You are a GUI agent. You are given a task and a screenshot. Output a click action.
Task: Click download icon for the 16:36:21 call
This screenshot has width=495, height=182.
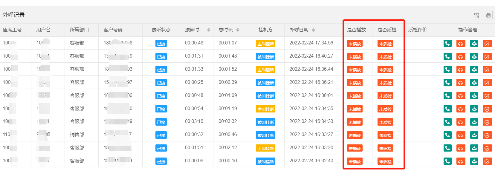pyautogui.click(x=474, y=83)
